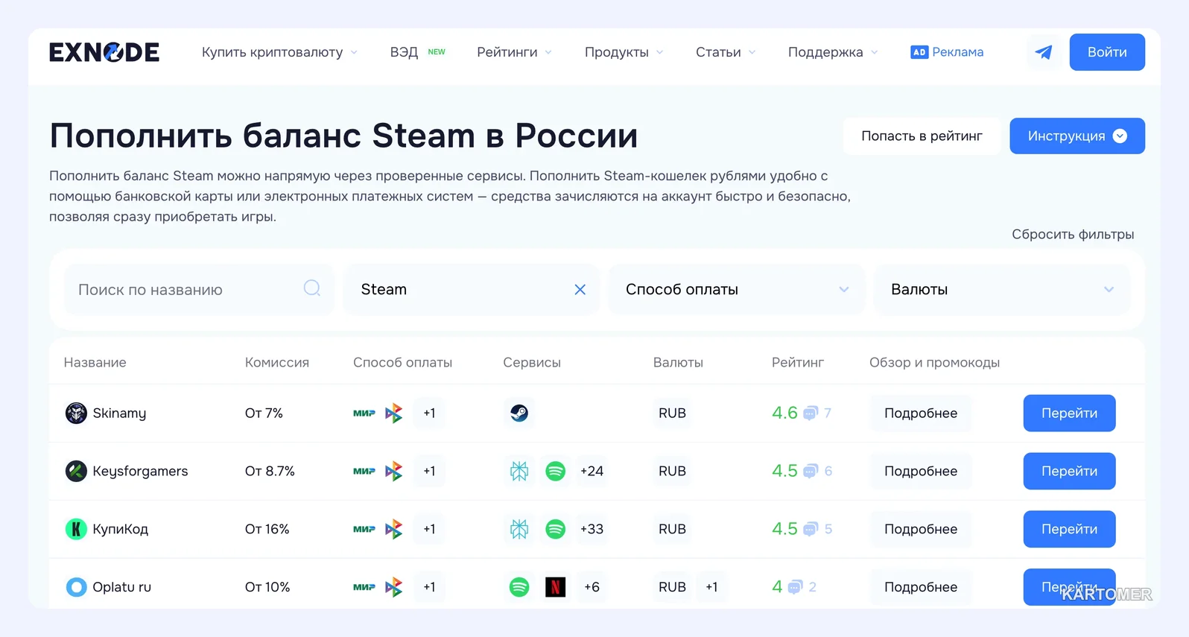The image size is (1189, 637).
Task: Click the Spotify icon in КупиКод row
Action: point(555,529)
